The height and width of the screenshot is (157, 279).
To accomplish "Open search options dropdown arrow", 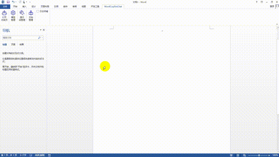I will pos(42,38).
